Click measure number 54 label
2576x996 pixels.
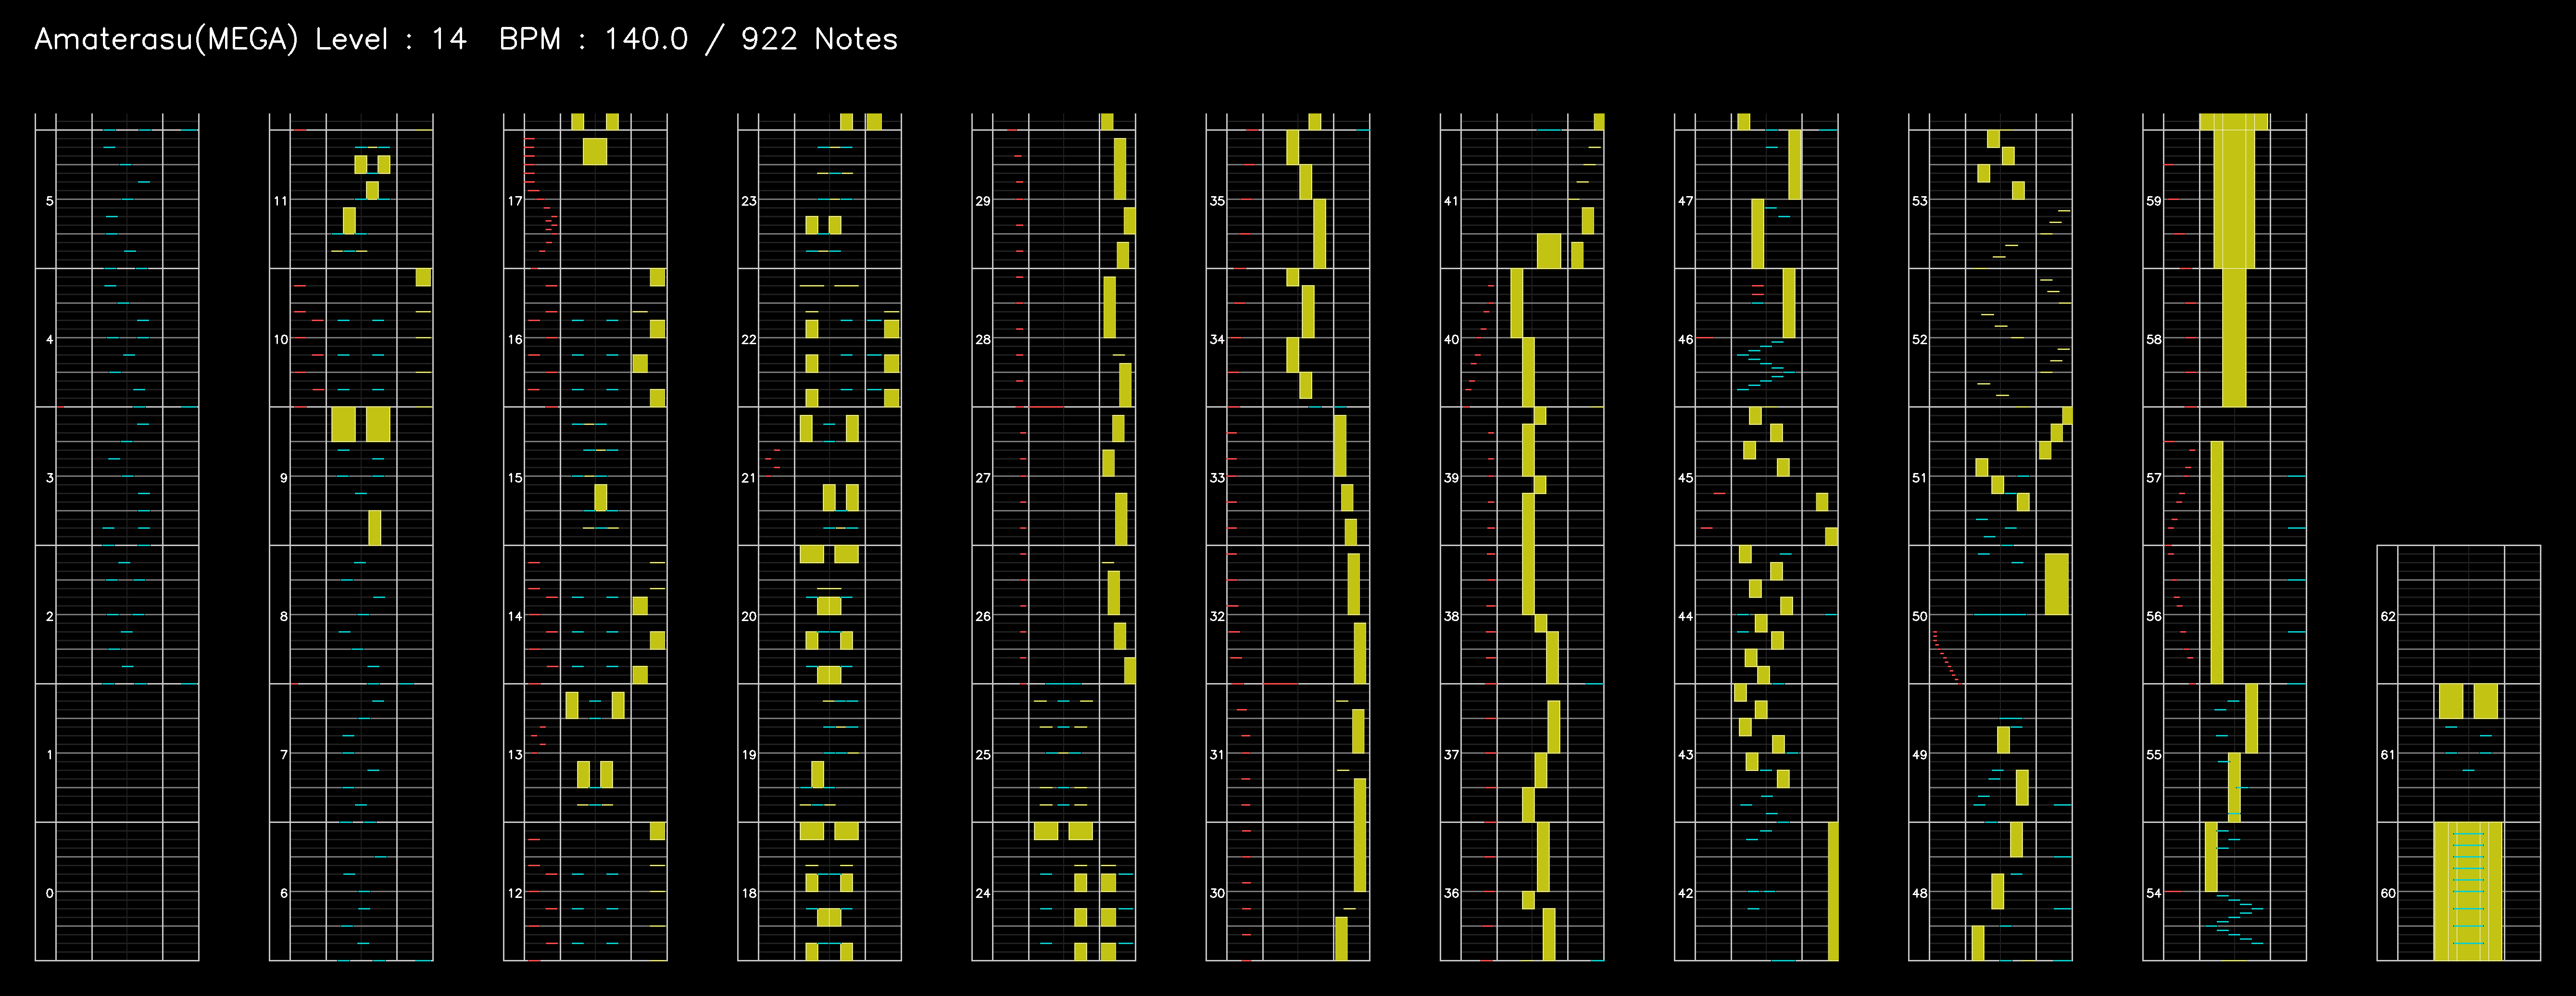point(2154,893)
